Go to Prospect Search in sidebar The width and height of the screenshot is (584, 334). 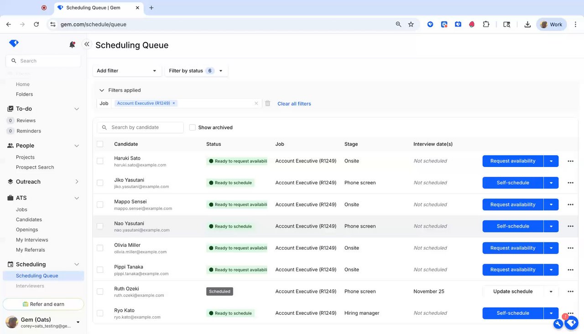(35, 167)
